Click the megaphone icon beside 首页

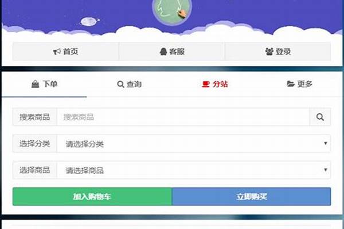pyautogui.click(x=57, y=52)
